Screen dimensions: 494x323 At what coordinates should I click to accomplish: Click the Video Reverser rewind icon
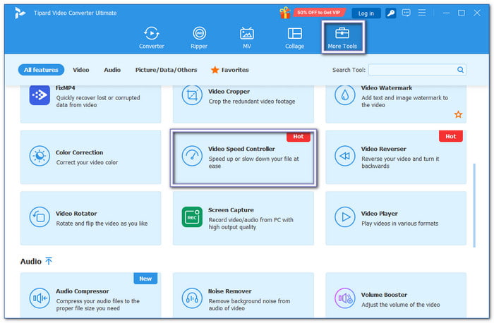coord(344,156)
